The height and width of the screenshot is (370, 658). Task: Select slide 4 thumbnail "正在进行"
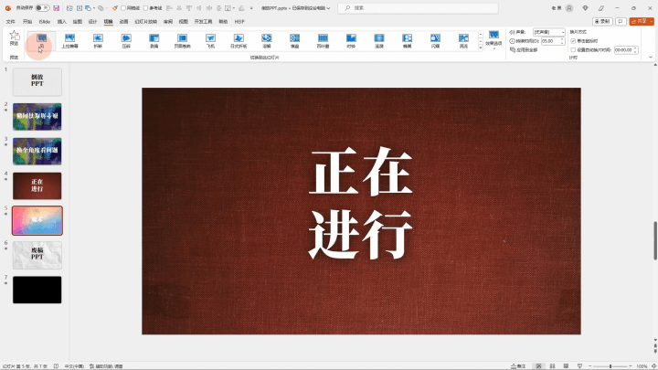pos(37,185)
